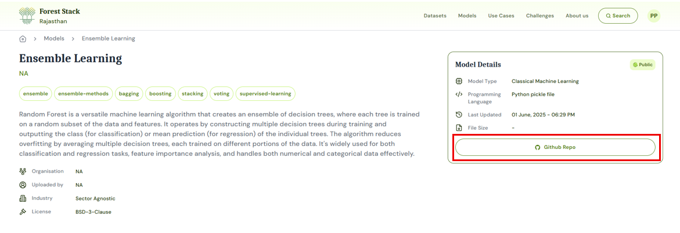Click the File Size document icon
680x233 pixels.
coord(459,128)
